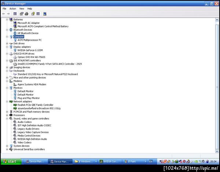Image resolution: width=220 pixels, height=172 pixels.
Task: Select ACPI Multiprocessor PC
Action: point(29,40)
